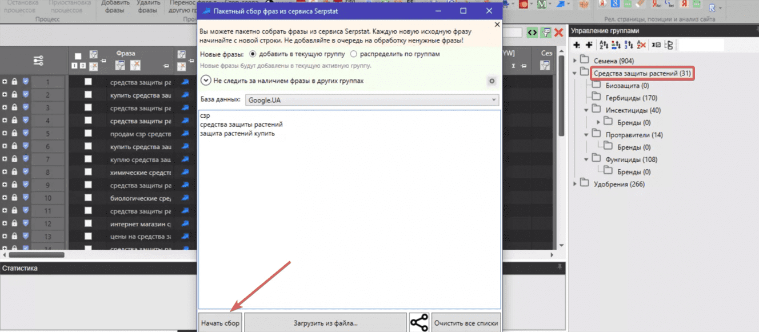Viewport: 759px width, 332px height.
Task: Open the table column settings sliders icon
Action: [x=38, y=60]
